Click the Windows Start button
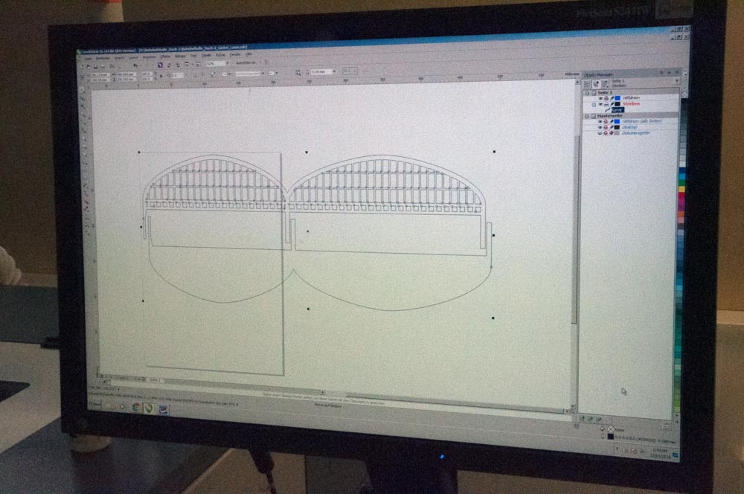Viewport: 744px width, 494px height. [x=95, y=404]
